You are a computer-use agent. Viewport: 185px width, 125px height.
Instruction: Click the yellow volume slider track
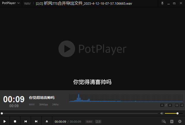[171, 113]
